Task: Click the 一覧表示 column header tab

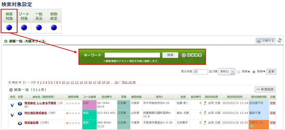Action: tap(39, 16)
